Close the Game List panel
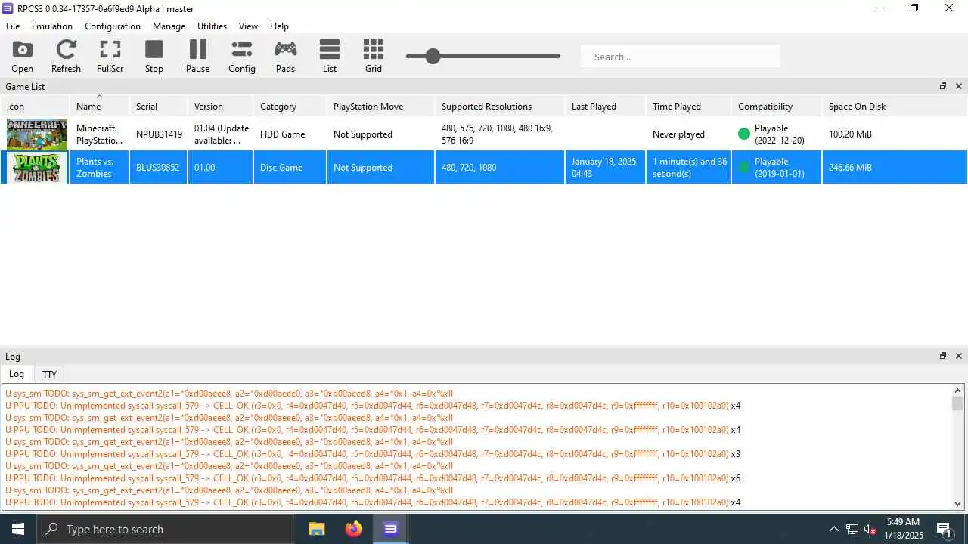The image size is (968, 544). click(x=959, y=86)
